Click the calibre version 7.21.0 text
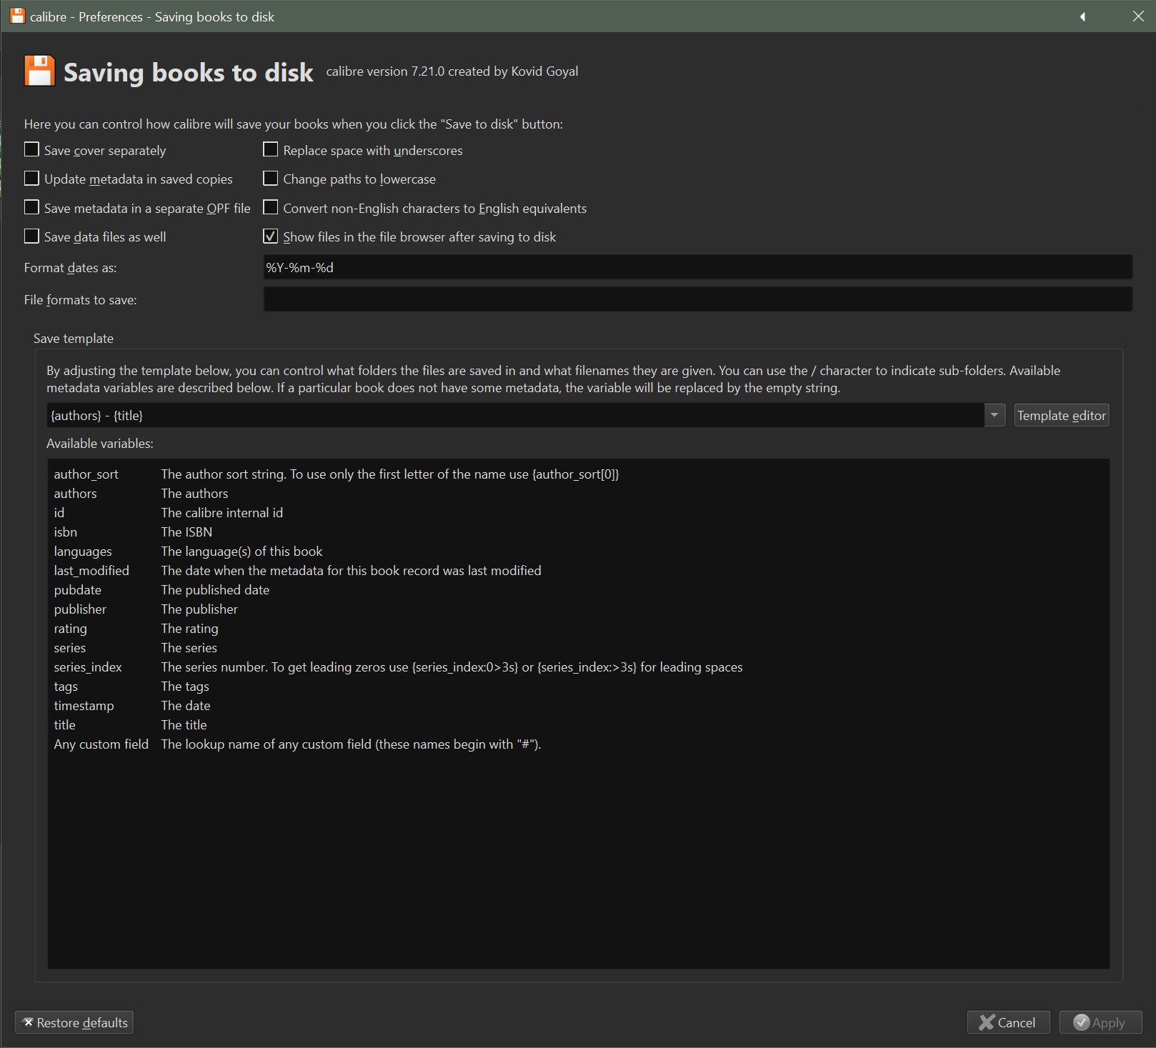Screen dimensions: 1156x1048 452,71
